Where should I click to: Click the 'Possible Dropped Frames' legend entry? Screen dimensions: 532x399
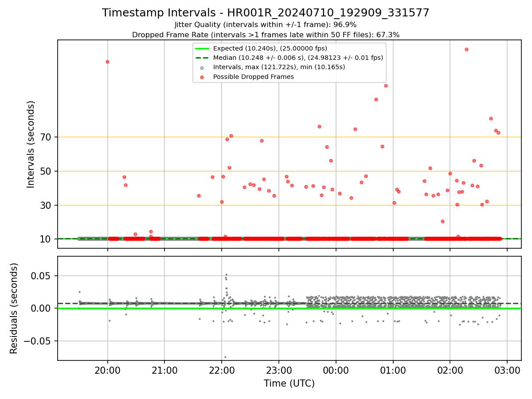254,77
